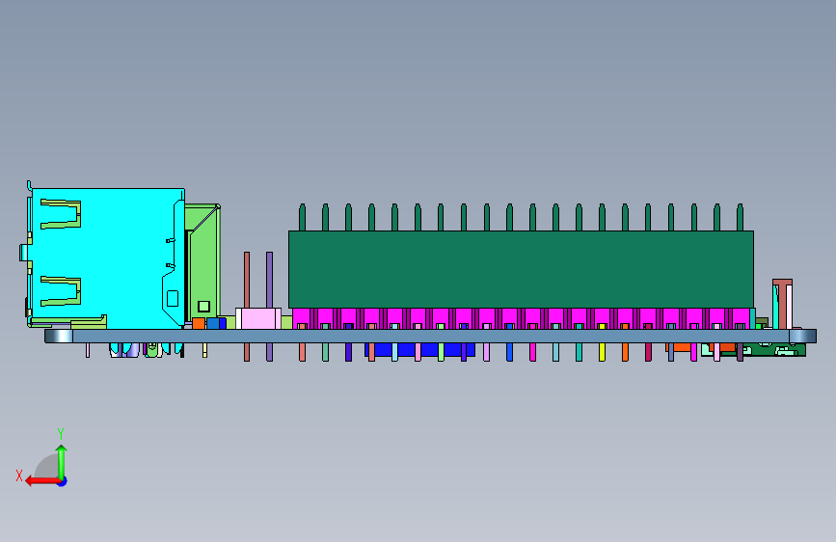Select the cyan Ethernet jack housing
The height and width of the screenshot is (542, 836).
click(107, 257)
